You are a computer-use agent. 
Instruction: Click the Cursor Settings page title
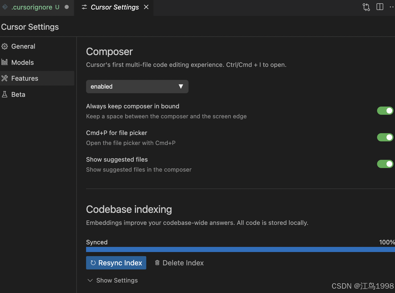point(30,27)
